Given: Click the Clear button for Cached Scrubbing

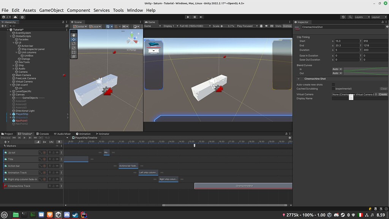Looking at the screenshot, I should pos(384,88).
